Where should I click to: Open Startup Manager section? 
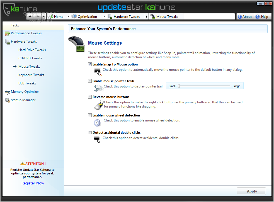tap(23, 100)
